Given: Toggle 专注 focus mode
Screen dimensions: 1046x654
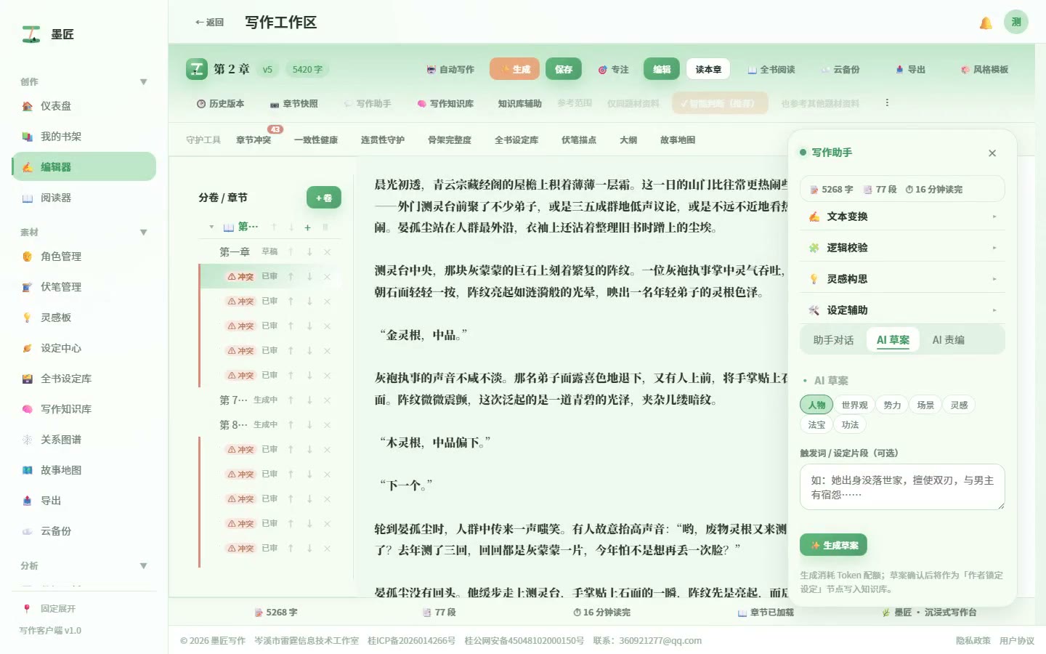Looking at the screenshot, I should [x=614, y=70].
